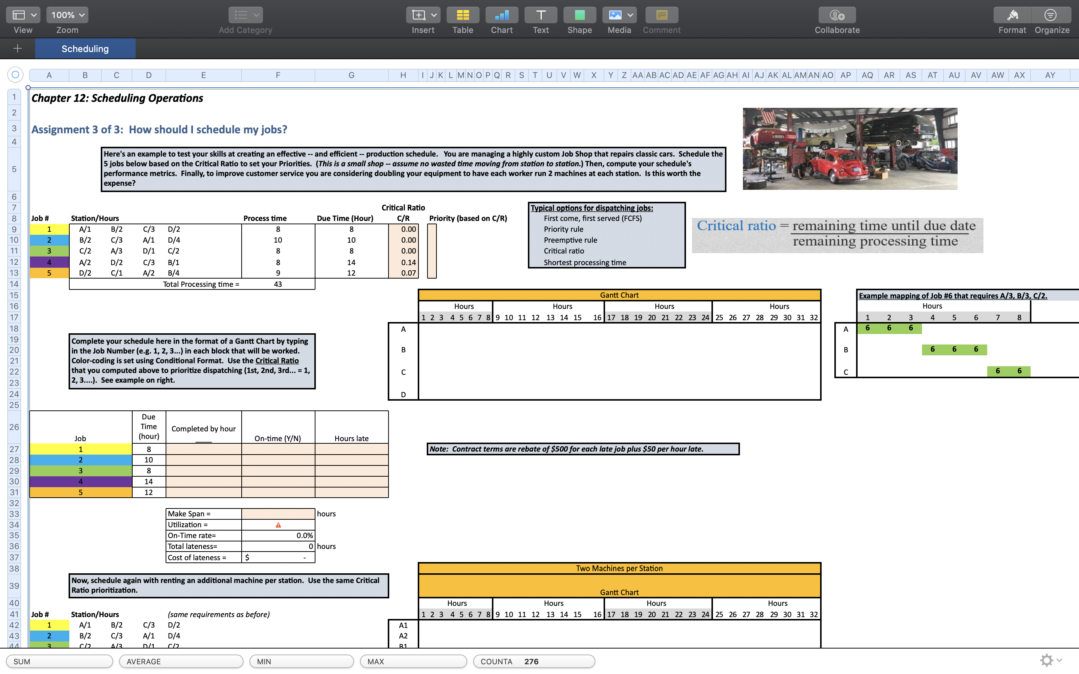This screenshot has height=674, width=1079.
Task: Insert Media into the spreadsheet
Action: pos(614,15)
